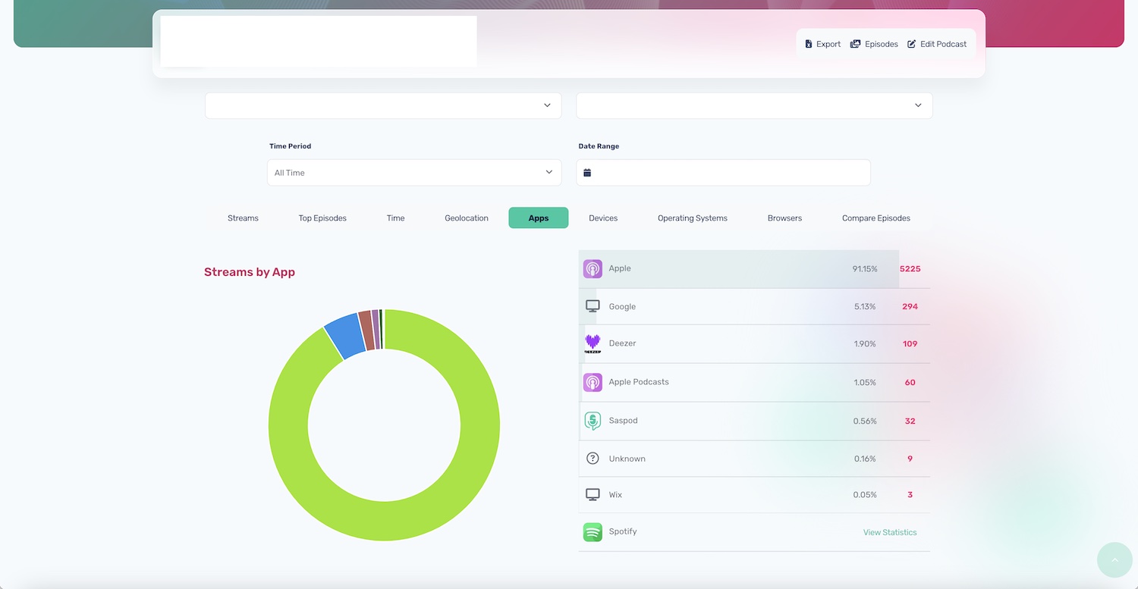Click the Episodes stack icon
This screenshot has width=1138, height=589.
point(855,44)
